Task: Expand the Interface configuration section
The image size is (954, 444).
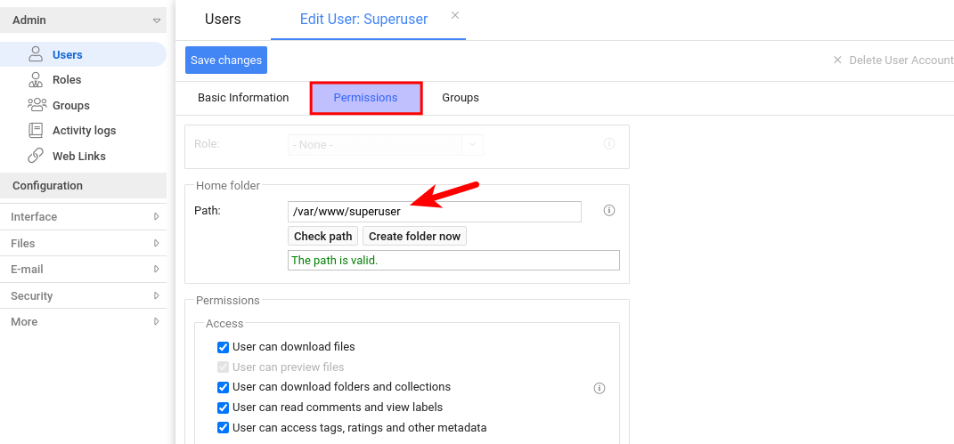Action: [156, 216]
